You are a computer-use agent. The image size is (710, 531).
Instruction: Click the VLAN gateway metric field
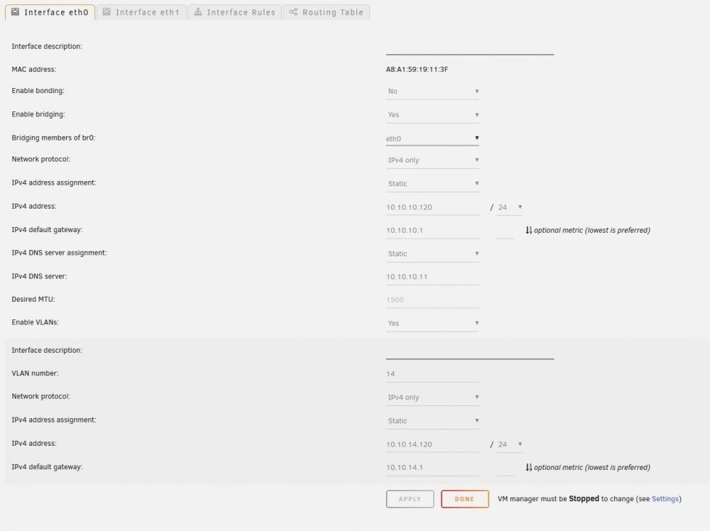point(505,468)
